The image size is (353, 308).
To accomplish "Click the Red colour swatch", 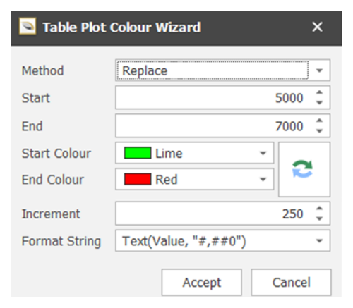I will pyautogui.click(x=138, y=179).
